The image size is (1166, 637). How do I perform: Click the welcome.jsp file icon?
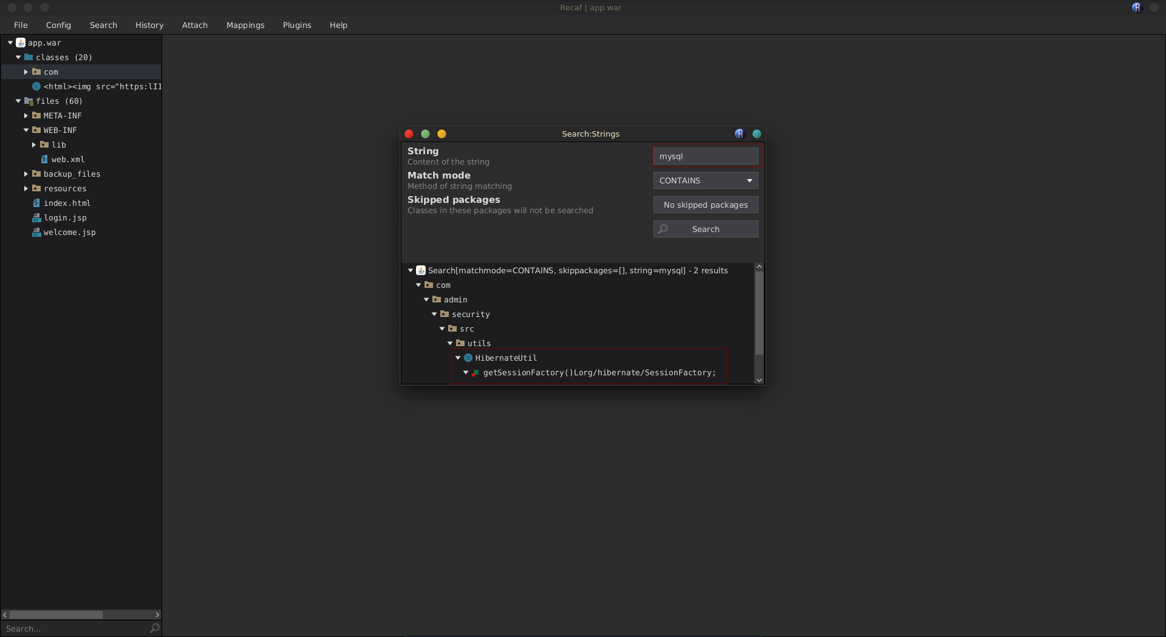(x=36, y=232)
